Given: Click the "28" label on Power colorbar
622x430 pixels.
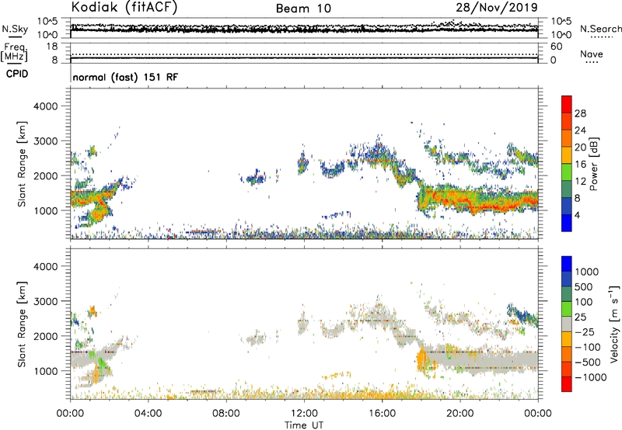Looking at the screenshot, I should click(580, 113).
